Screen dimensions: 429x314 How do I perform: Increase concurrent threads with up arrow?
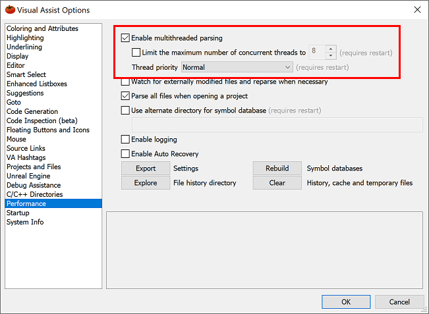pos(331,49)
